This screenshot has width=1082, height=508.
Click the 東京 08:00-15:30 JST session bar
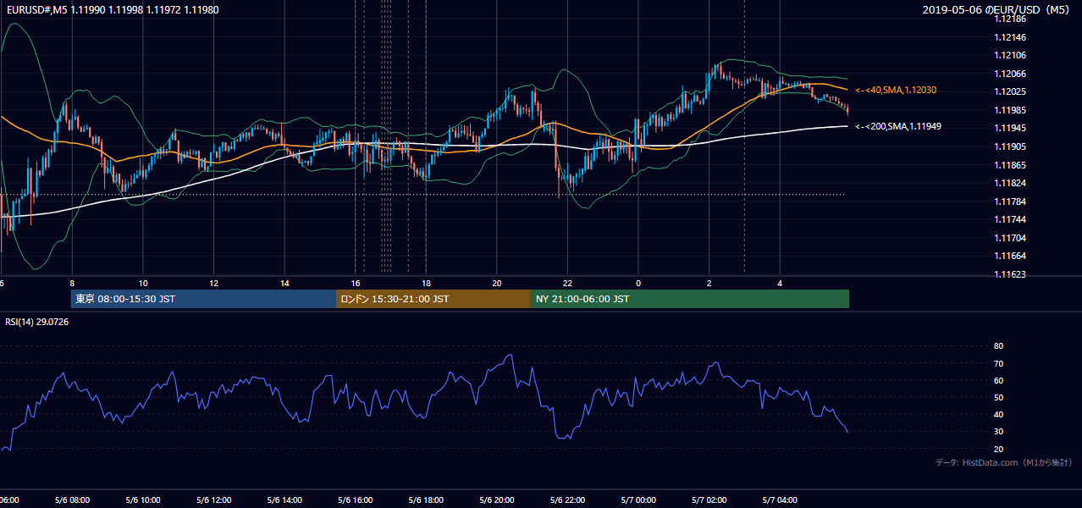point(203,299)
